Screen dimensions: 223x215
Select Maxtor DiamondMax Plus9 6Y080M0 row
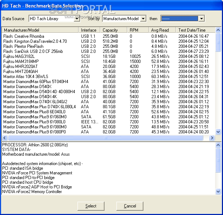coord(108,127)
